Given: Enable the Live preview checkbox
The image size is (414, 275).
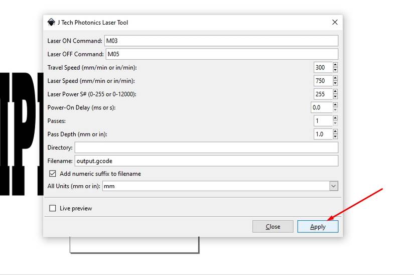Looking at the screenshot, I should 53,208.
